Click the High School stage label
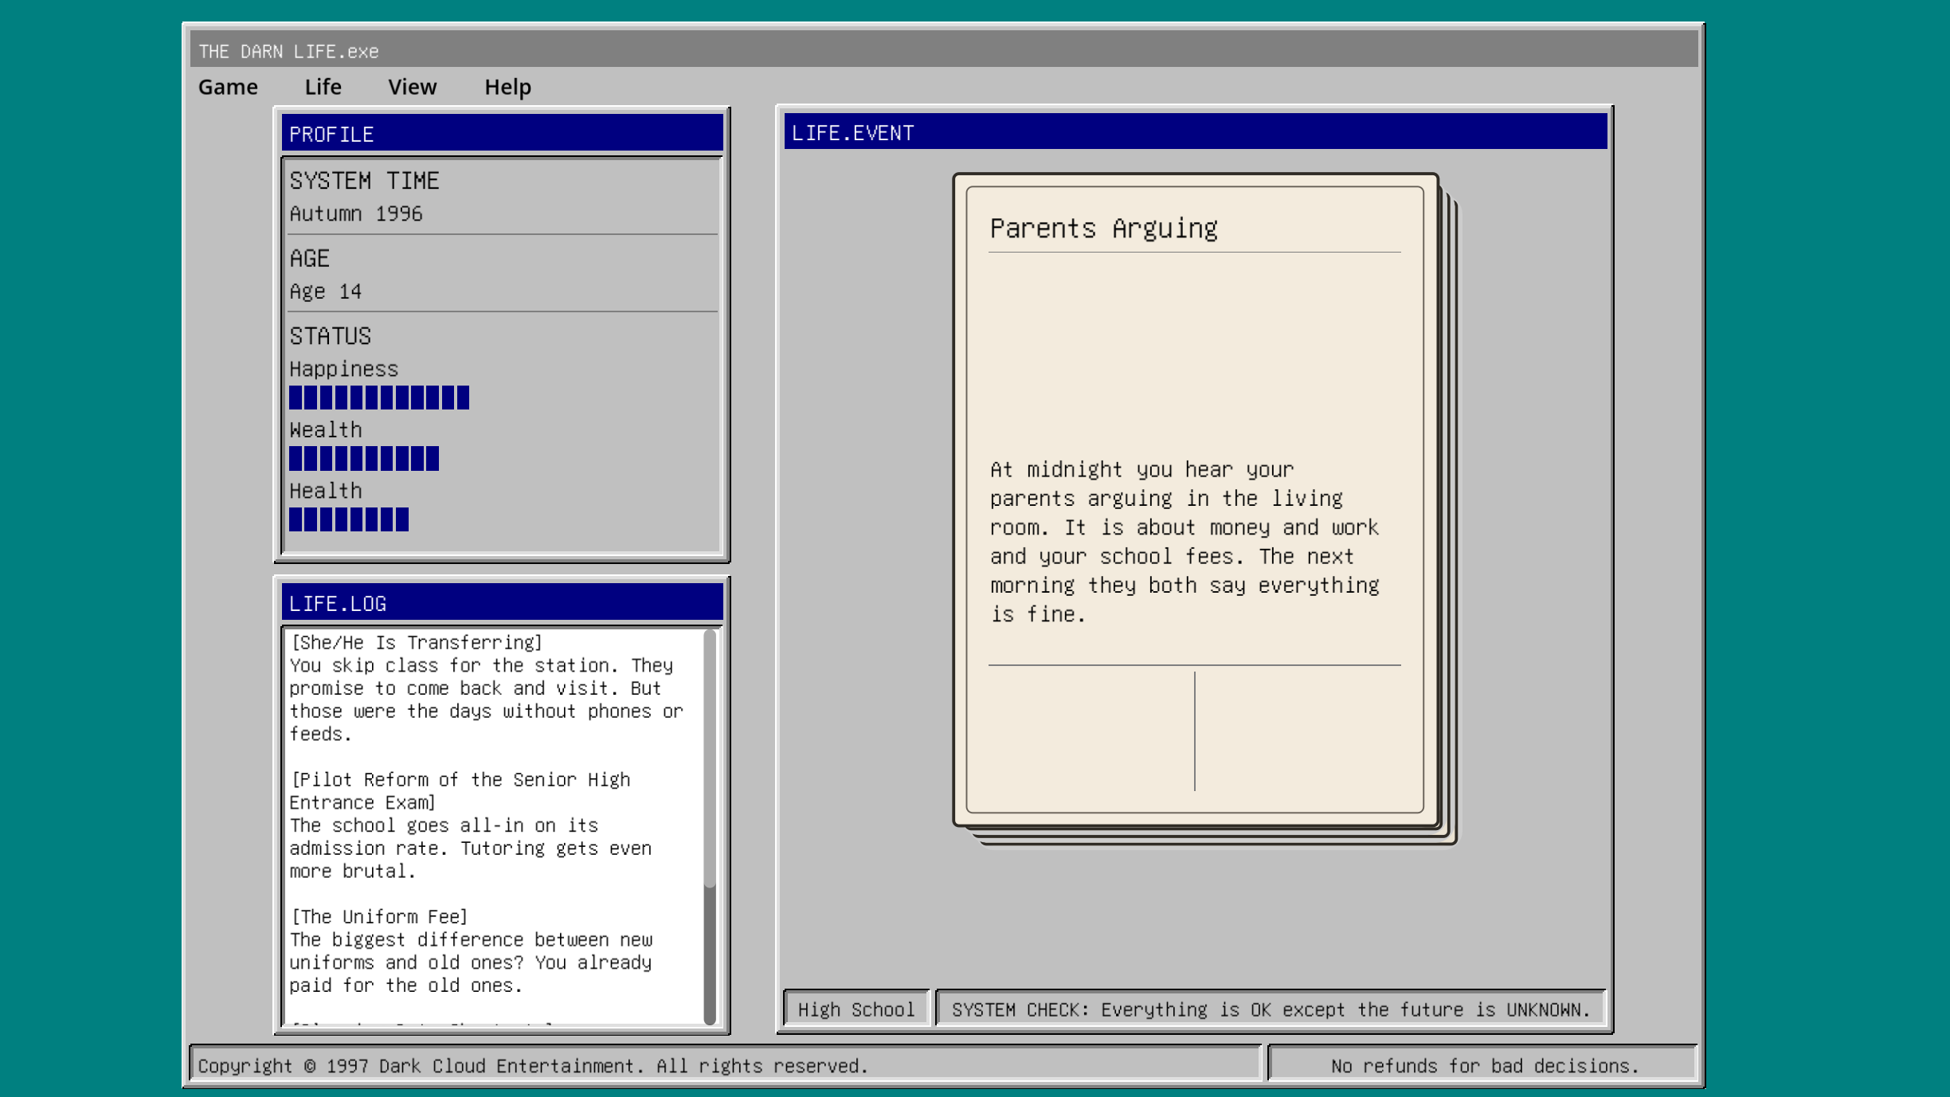The width and height of the screenshot is (1950, 1097). 856,1009
